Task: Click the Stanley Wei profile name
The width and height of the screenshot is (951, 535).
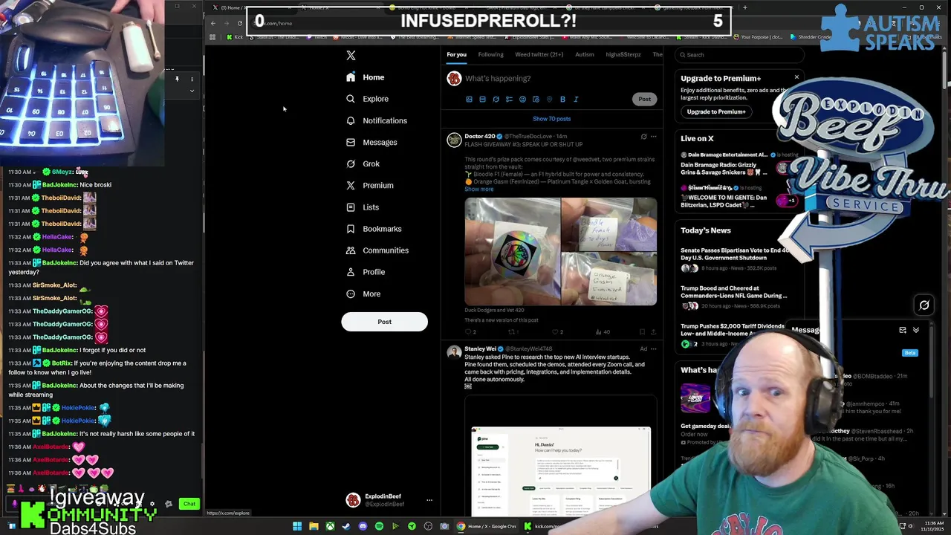Action: [480, 348]
